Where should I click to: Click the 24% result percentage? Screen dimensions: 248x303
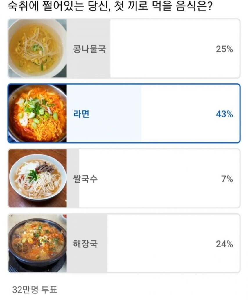[x=224, y=244]
